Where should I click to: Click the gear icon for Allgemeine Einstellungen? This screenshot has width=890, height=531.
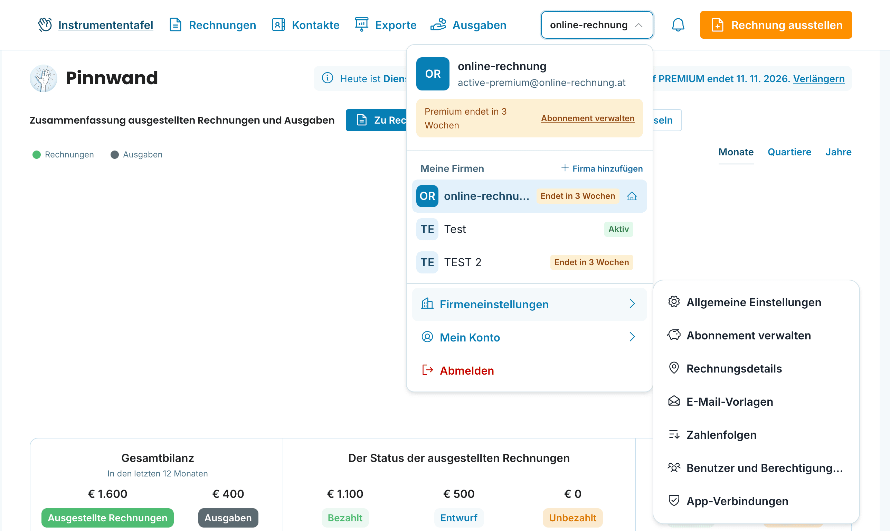674,302
